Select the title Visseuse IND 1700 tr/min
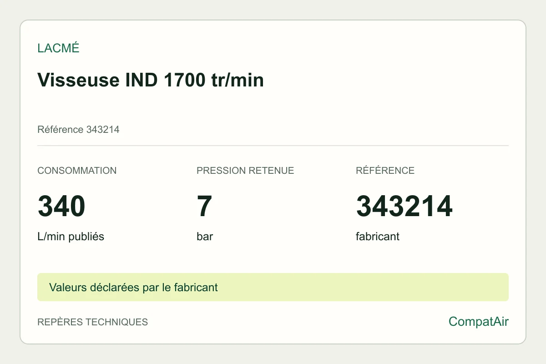Viewport: 546px width, 364px height. [x=151, y=80]
